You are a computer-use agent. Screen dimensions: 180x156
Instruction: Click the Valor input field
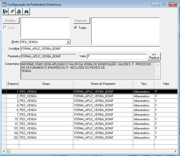click(x=117, y=56)
